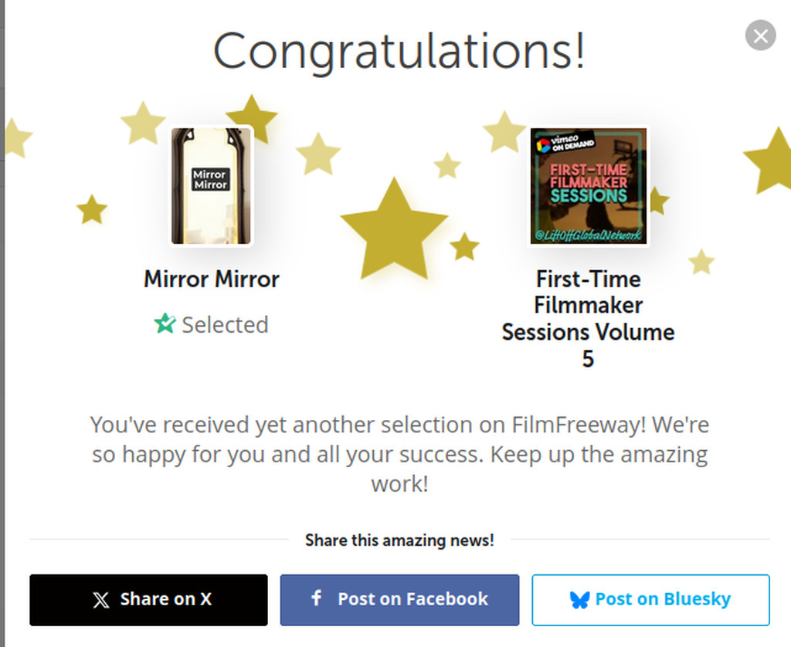Click the green Selected star icon

pos(165,324)
